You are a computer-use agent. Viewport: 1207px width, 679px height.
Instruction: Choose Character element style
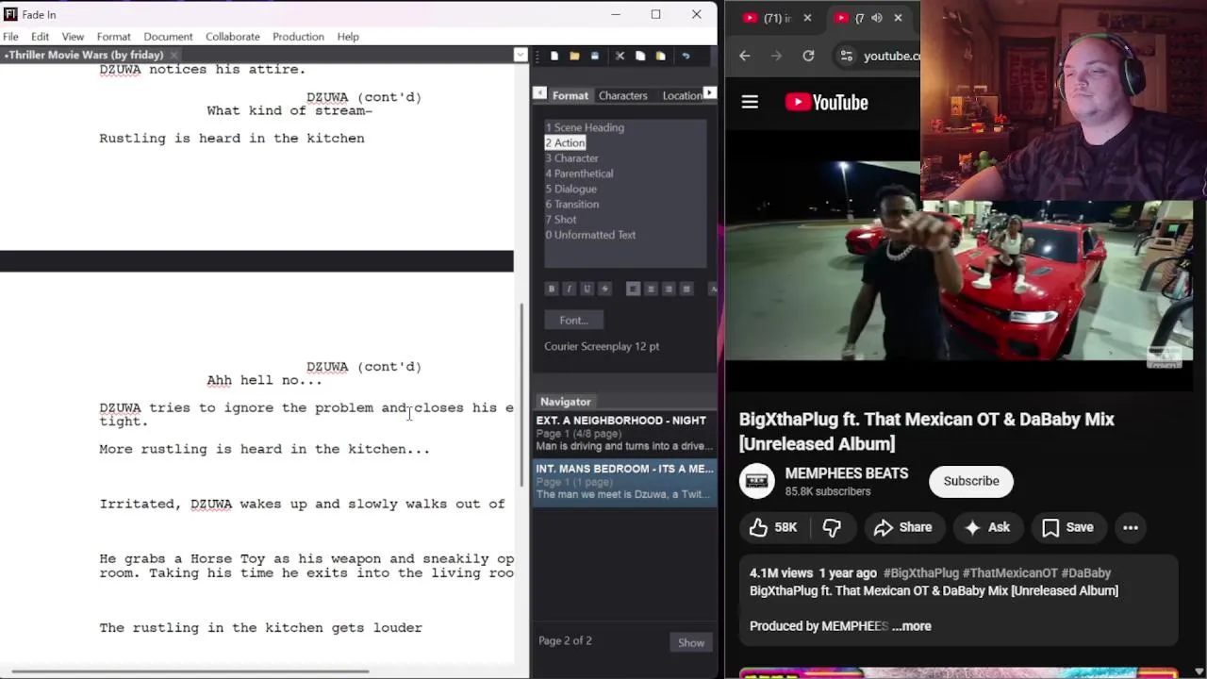[571, 158]
